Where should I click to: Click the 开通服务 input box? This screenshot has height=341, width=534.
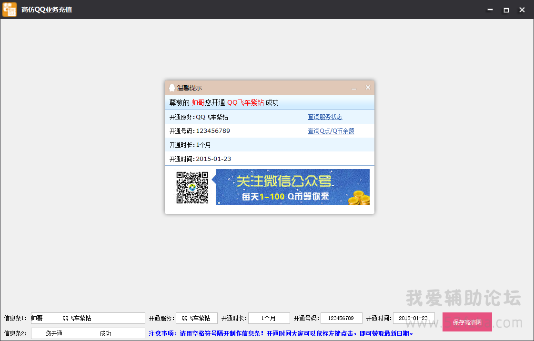(196, 318)
